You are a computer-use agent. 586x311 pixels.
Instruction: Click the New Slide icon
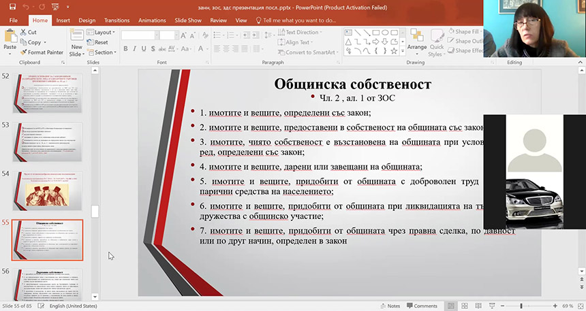pos(76,39)
